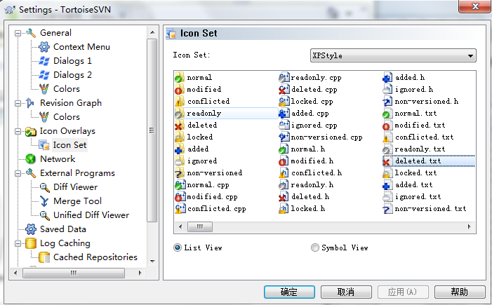The width and height of the screenshot is (492, 305).
Task: Click the Colors icon under Revision Graph
Action: tap(44, 117)
